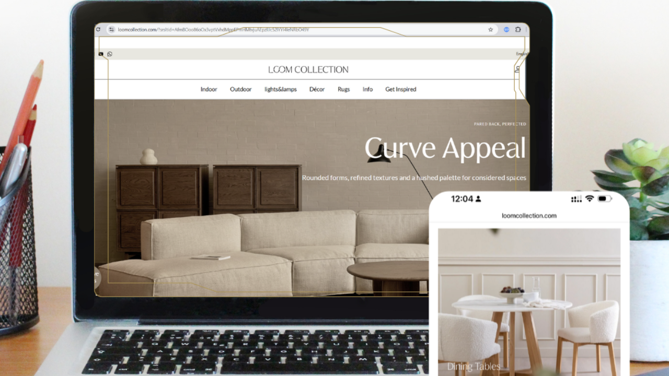Open the Outdoor menu
The width and height of the screenshot is (669, 376).
(240, 89)
